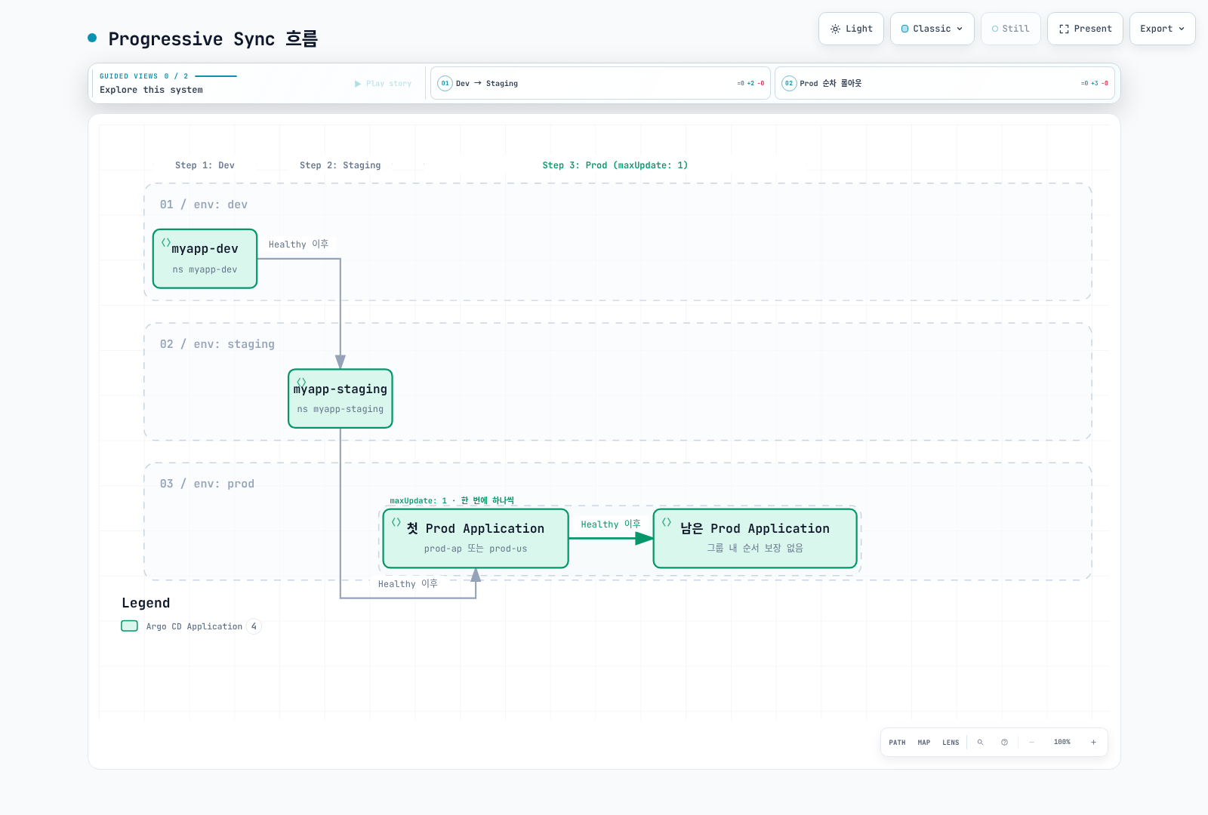Click the '01 / env: dev' group label

coord(203,205)
